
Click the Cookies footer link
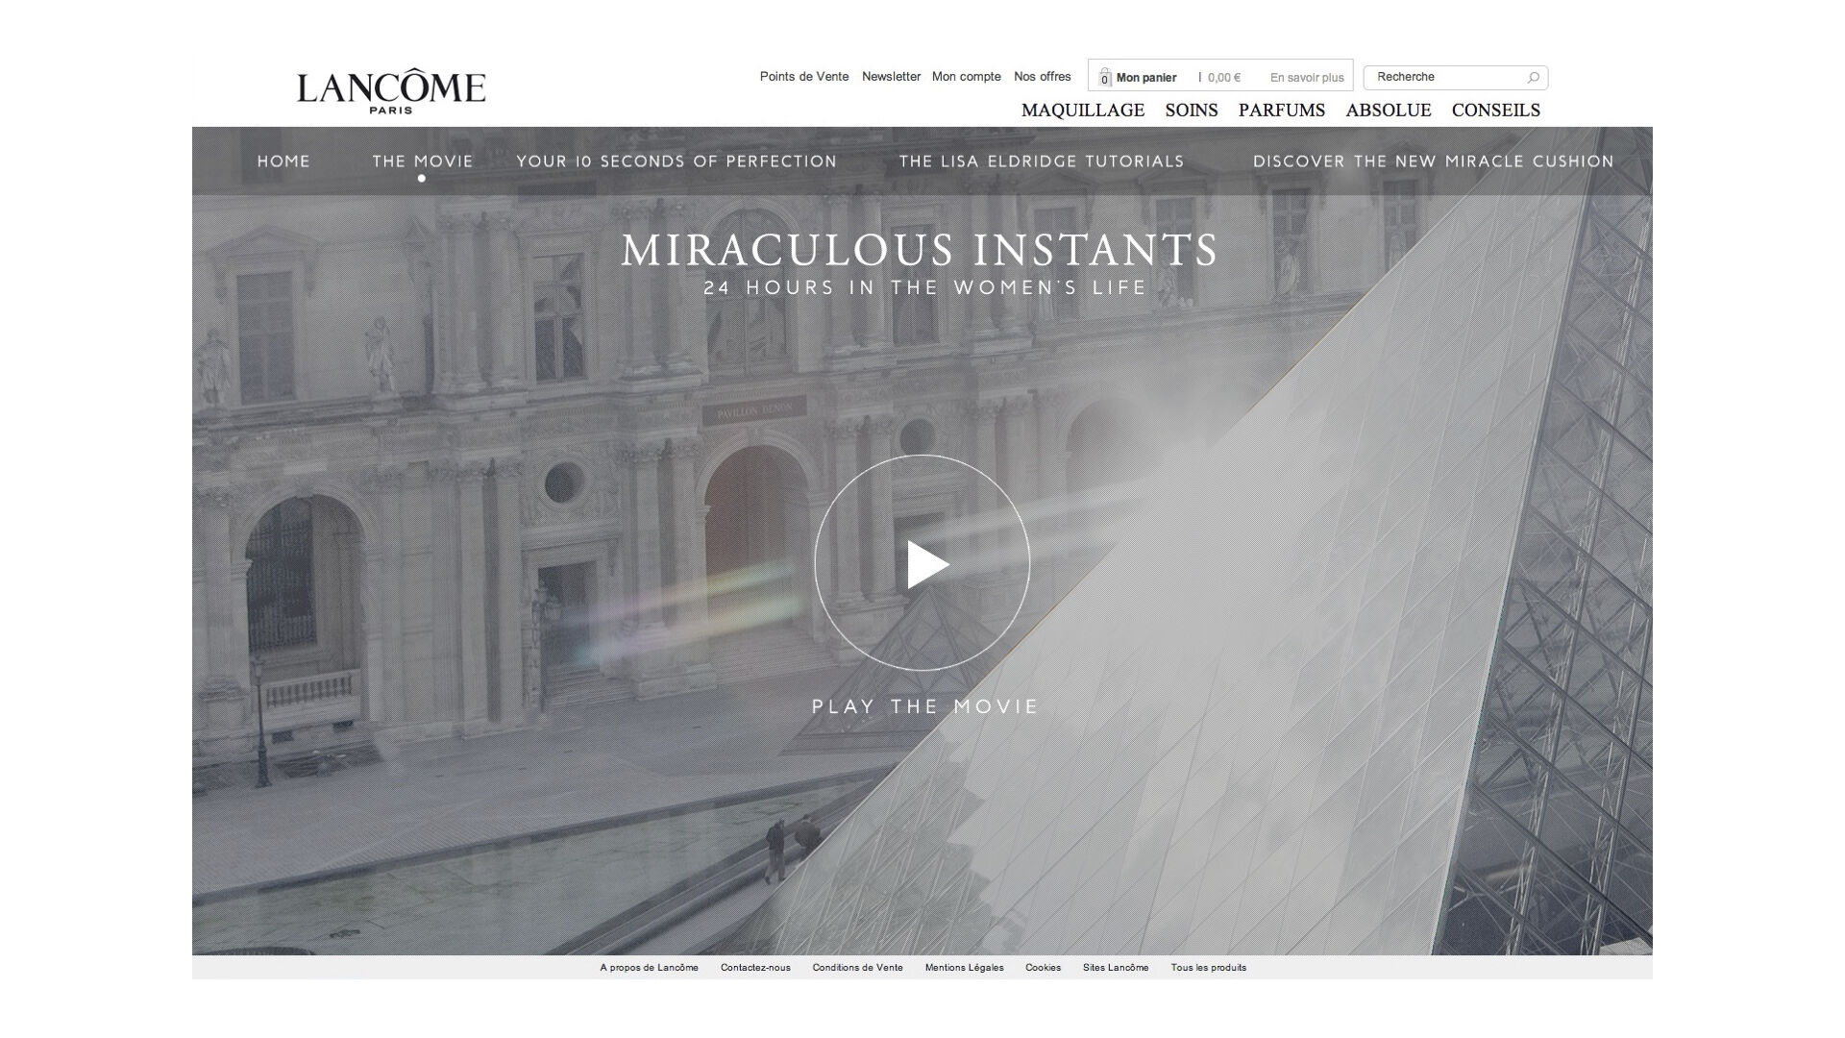point(1043,968)
